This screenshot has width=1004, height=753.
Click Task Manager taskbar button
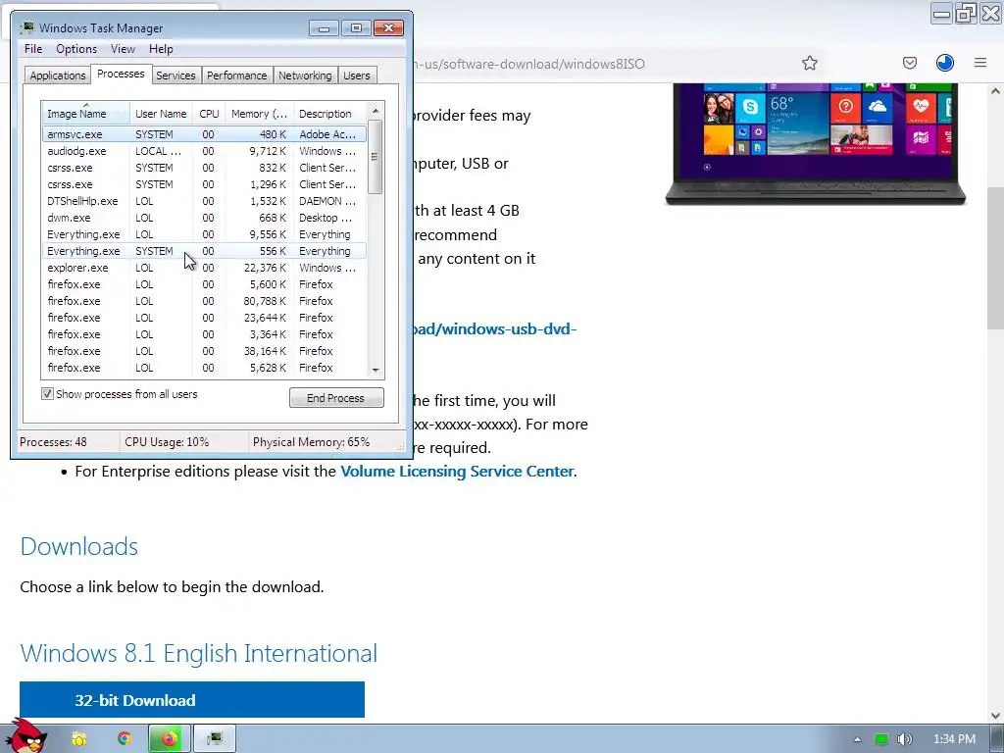(215, 739)
